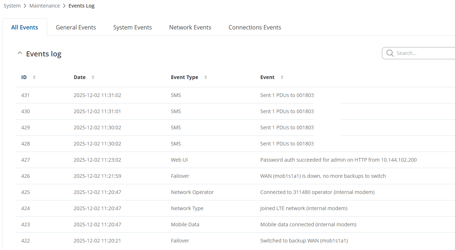Click the ID column header
The image size is (455, 250).
coord(24,77)
